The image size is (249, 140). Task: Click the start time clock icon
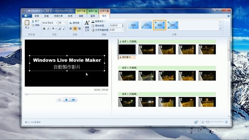tap(93, 26)
